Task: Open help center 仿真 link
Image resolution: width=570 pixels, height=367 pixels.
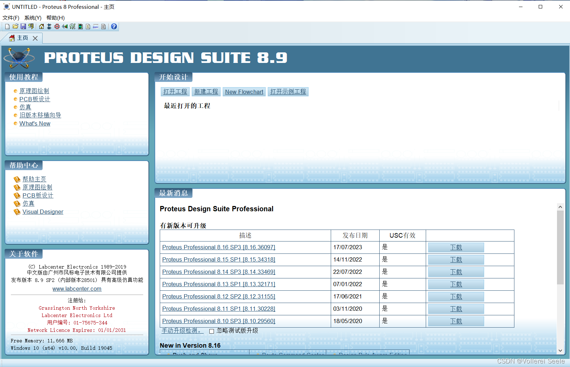Action: (28, 204)
